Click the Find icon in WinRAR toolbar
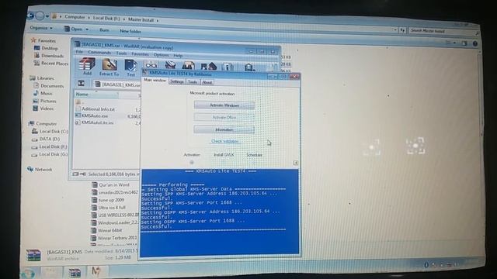The width and height of the screenshot is (497, 279). click(188, 65)
